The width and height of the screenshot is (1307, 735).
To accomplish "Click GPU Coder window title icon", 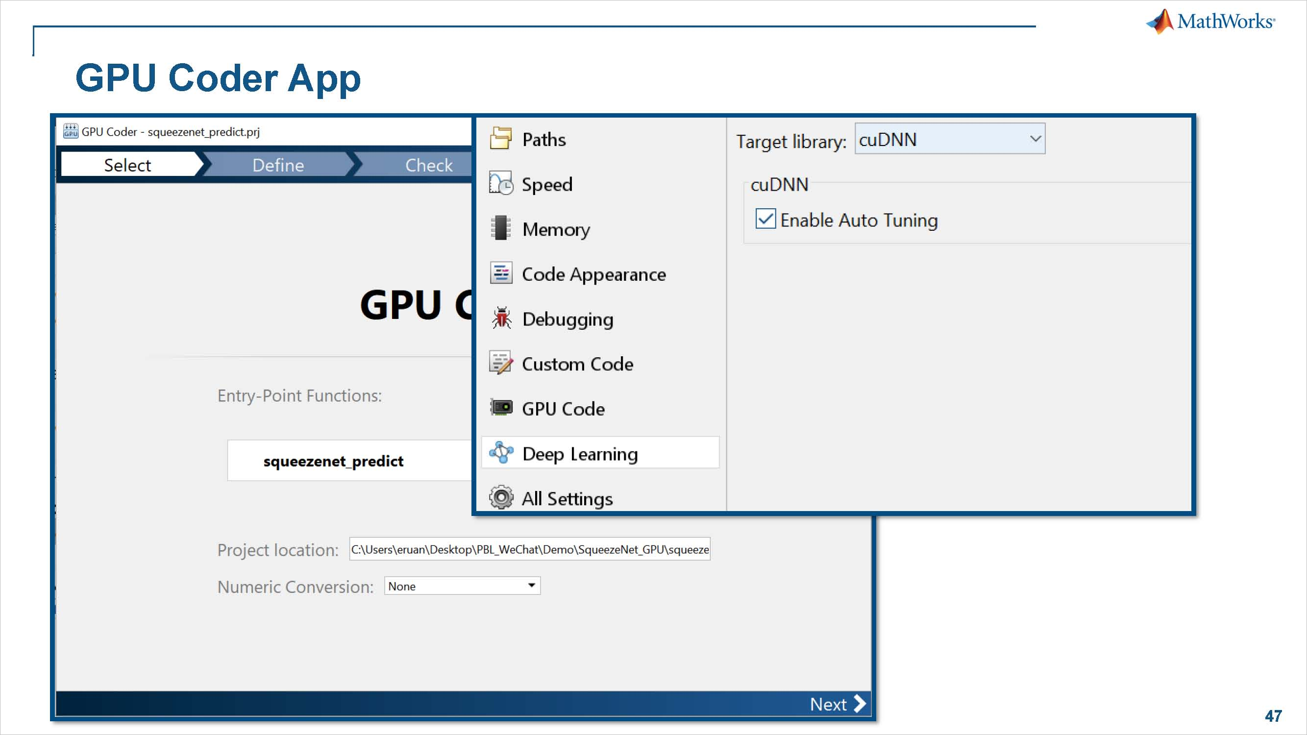I will [x=71, y=131].
